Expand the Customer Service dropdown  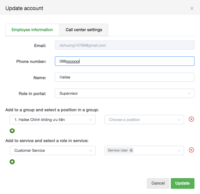pyautogui.click(x=53, y=151)
